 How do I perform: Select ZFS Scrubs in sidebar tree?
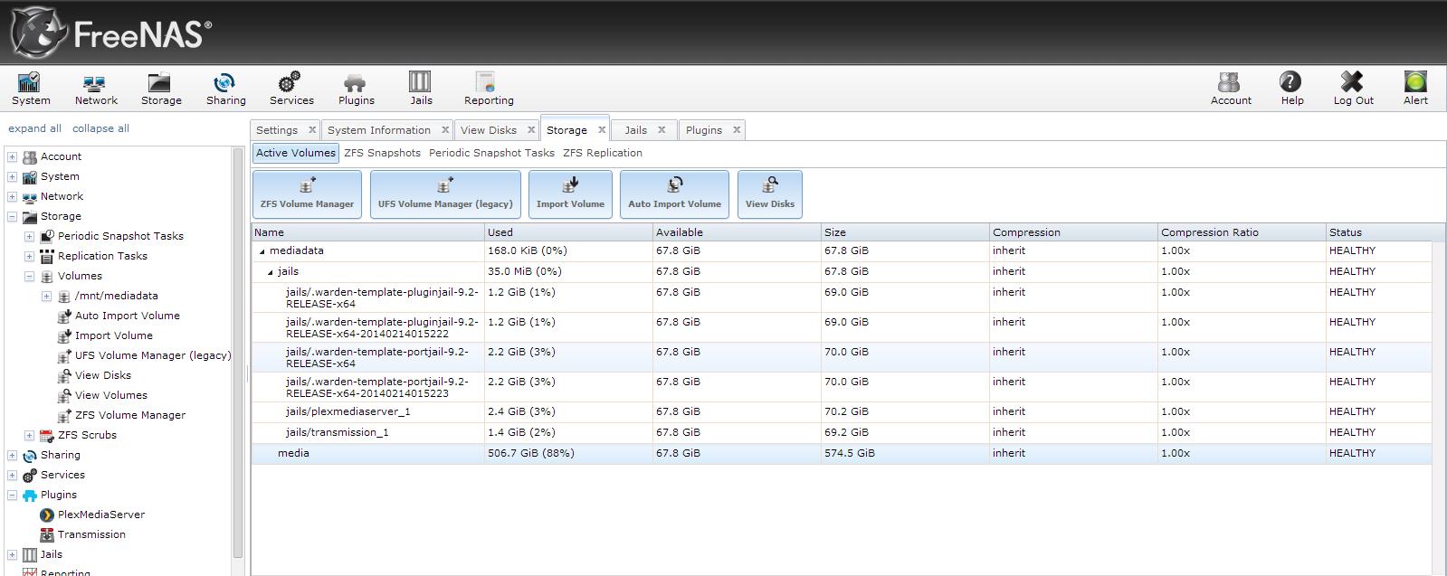(87, 435)
